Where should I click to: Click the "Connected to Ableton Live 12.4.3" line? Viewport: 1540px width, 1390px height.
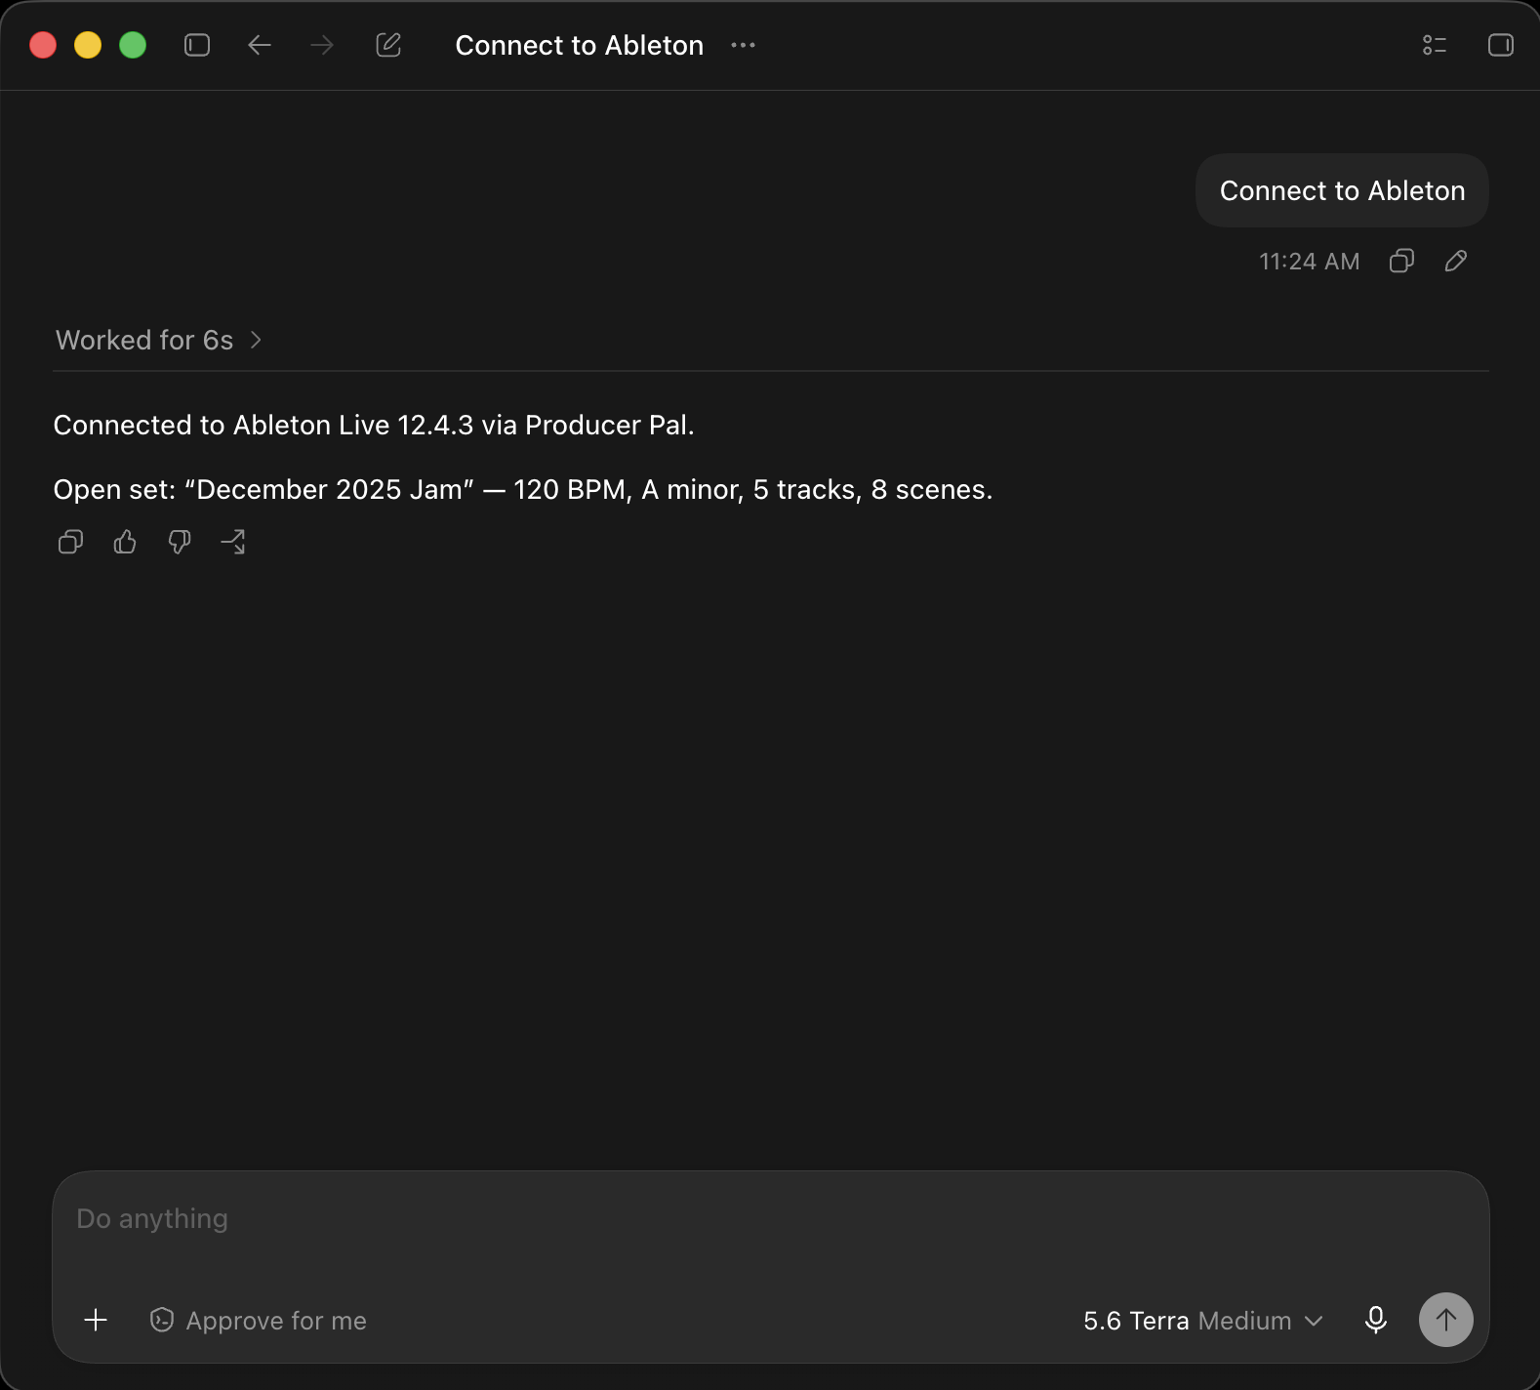pos(374,426)
